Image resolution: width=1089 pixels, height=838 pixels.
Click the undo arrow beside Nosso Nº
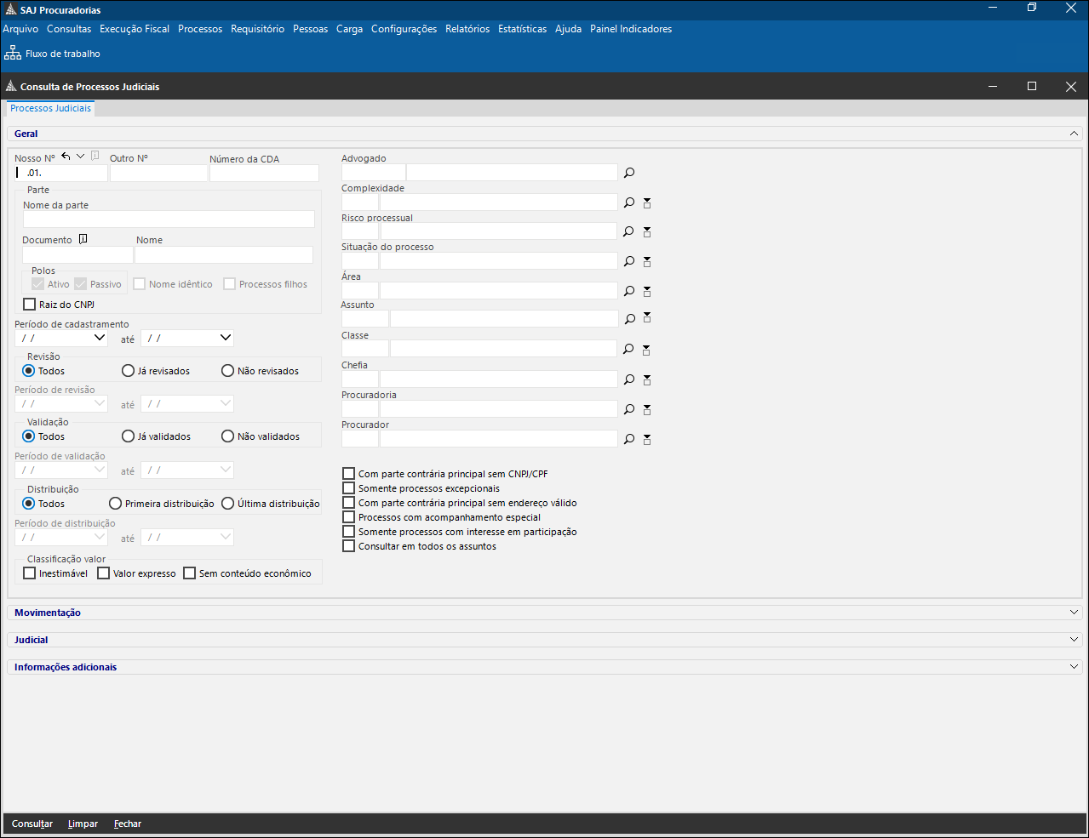66,157
